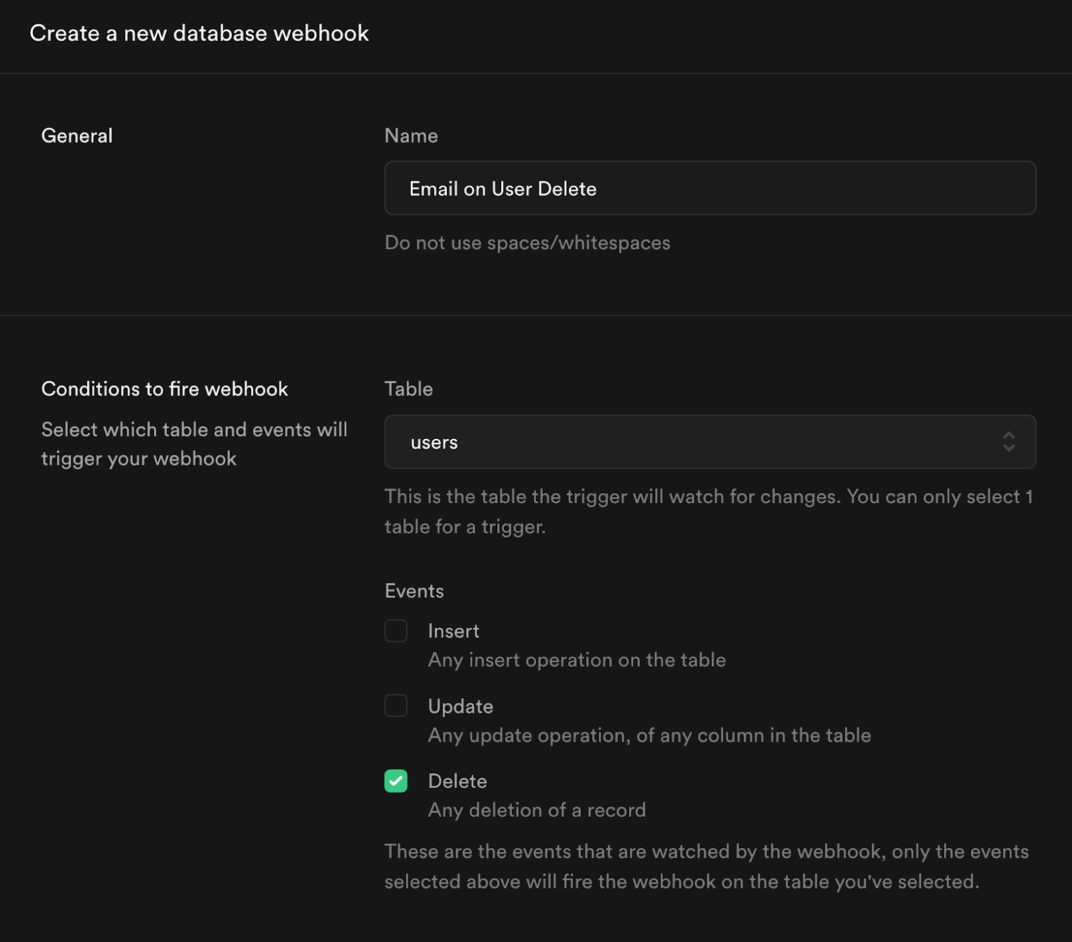1072x942 pixels.
Task: Click 'Select which table and events' description
Action: coord(194,444)
